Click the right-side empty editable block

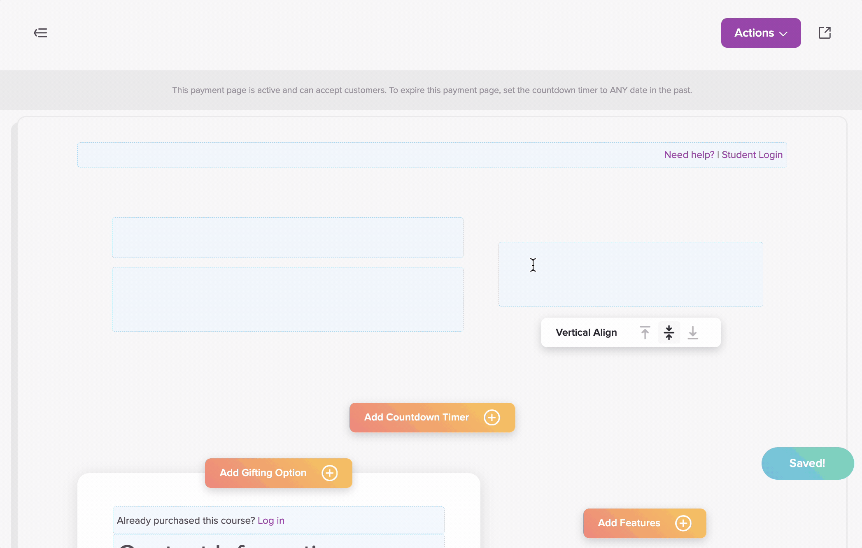click(630, 274)
